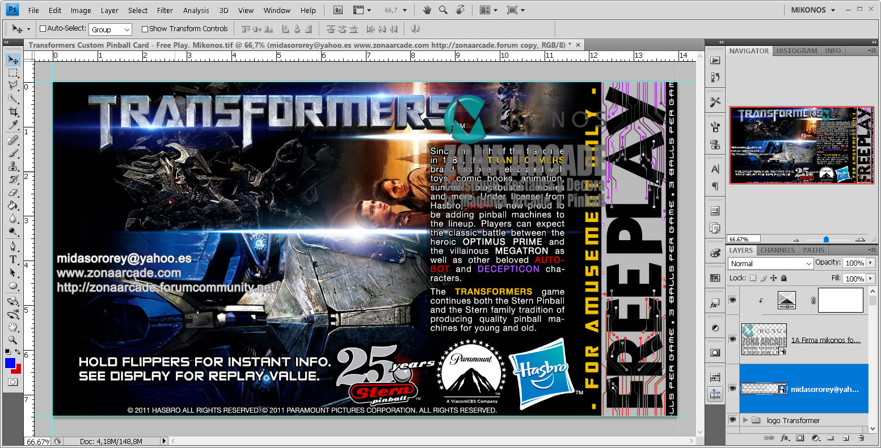Image resolution: width=881 pixels, height=448 pixels.
Task: Select the 3D Rotate tool
Action: click(x=13, y=301)
